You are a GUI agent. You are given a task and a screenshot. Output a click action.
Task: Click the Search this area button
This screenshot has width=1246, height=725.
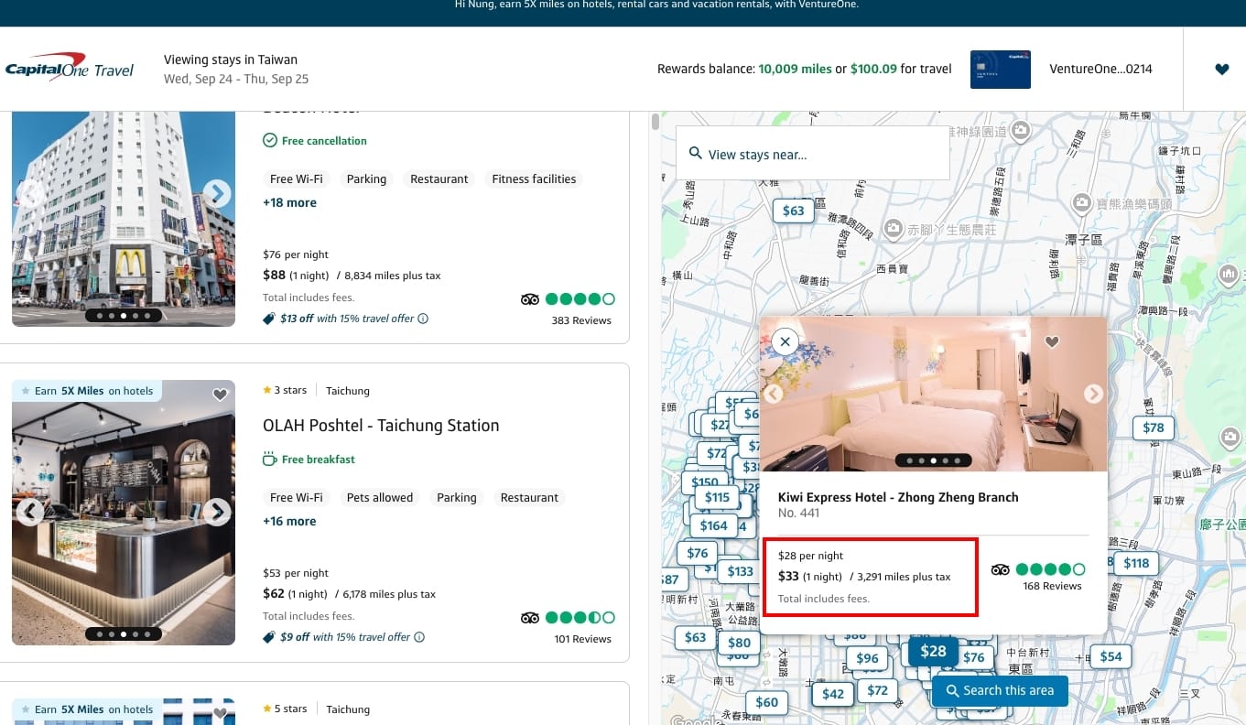point(1000,690)
